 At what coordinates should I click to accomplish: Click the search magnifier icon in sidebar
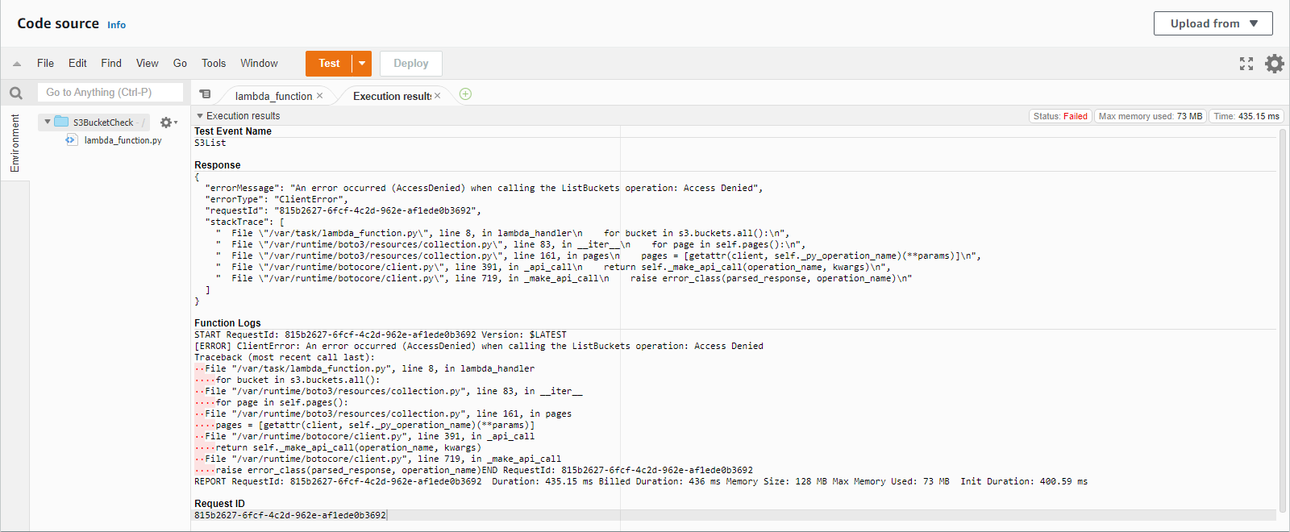16,93
